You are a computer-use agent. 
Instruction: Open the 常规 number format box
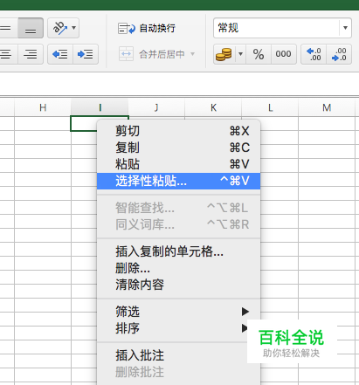pyautogui.click(x=282, y=28)
